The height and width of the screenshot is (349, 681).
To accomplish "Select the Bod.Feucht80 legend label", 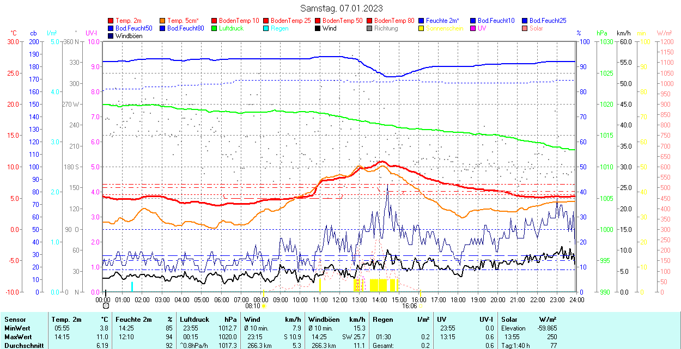I will click(x=186, y=28).
